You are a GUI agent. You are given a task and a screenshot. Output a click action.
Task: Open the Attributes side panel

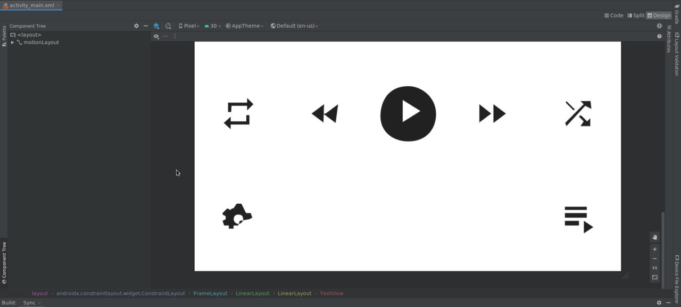(x=669, y=39)
